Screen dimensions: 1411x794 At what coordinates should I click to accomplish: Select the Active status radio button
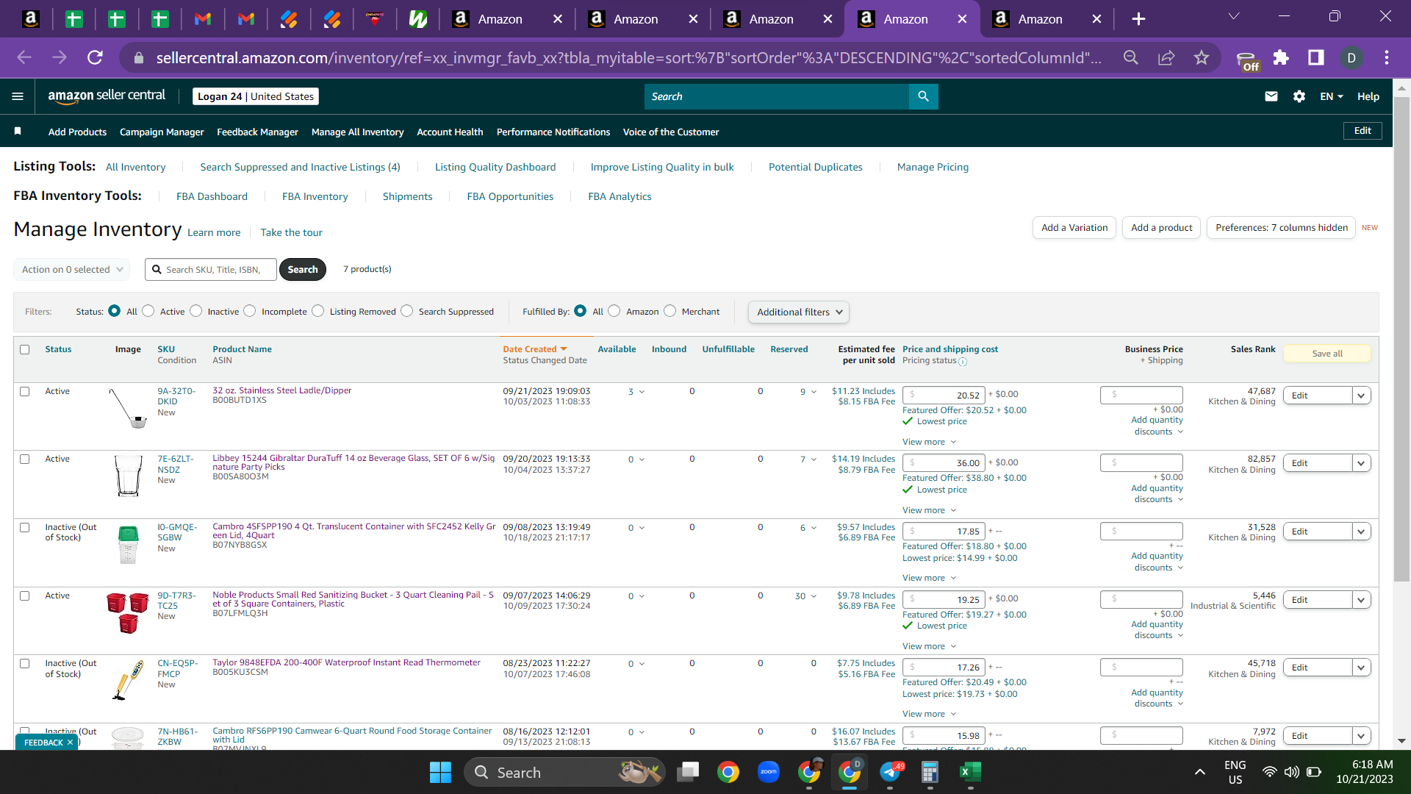tap(148, 311)
